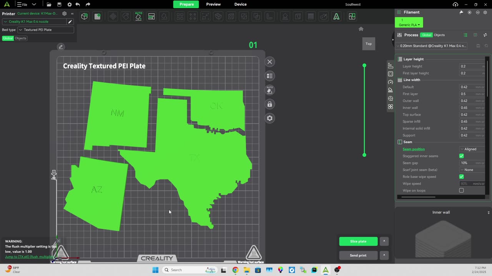Image resolution: width=492 pixels, height=276 pixels.
Task: Open plate object list icon
Action: pos(270,76)
